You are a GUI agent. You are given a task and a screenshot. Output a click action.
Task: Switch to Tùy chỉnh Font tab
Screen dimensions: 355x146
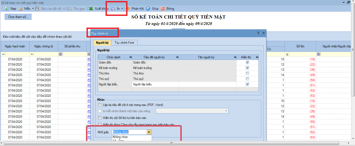tap(124, 43)
